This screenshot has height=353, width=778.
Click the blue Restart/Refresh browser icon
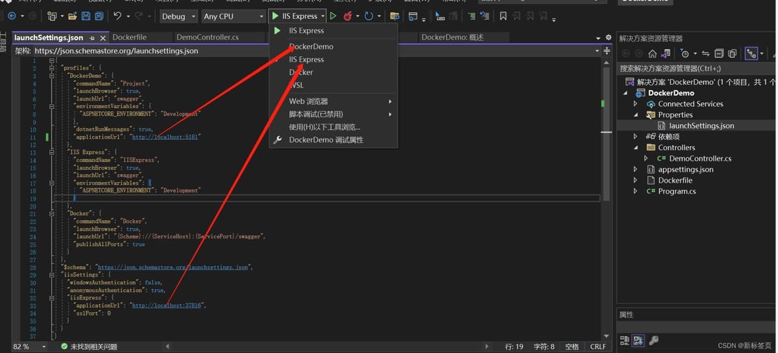pyautogui.click(x=369, y=16)
